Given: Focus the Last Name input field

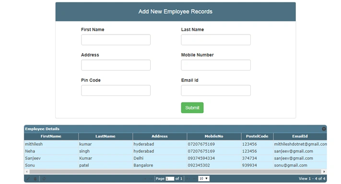Looking at the screenshot, I should click(216, 40).
